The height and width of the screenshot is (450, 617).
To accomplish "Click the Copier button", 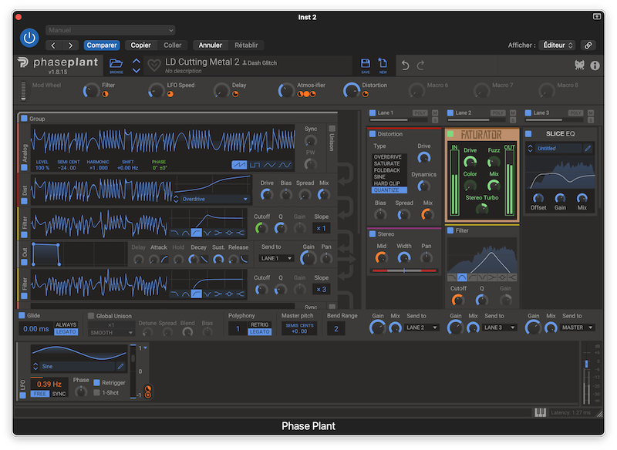I will [141, 45].
